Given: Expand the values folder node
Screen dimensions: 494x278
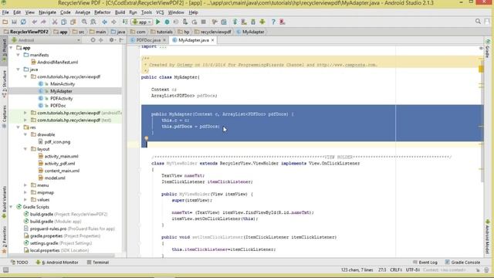Looking at the screenshot, I should point(25,199).
